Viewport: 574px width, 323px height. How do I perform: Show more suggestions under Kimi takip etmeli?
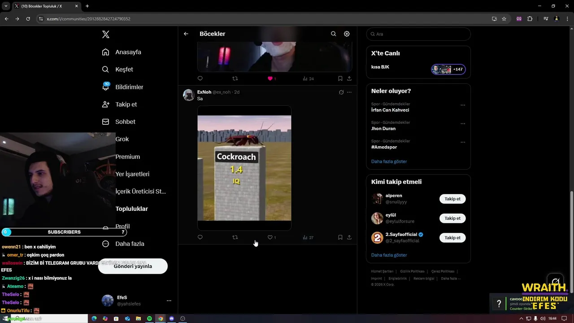click(x=389, y=255)
